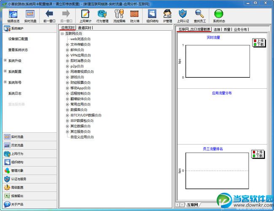The image size is (274, 211).
Task: Switch to 通道实时 tab
Action: pos(85,28)
